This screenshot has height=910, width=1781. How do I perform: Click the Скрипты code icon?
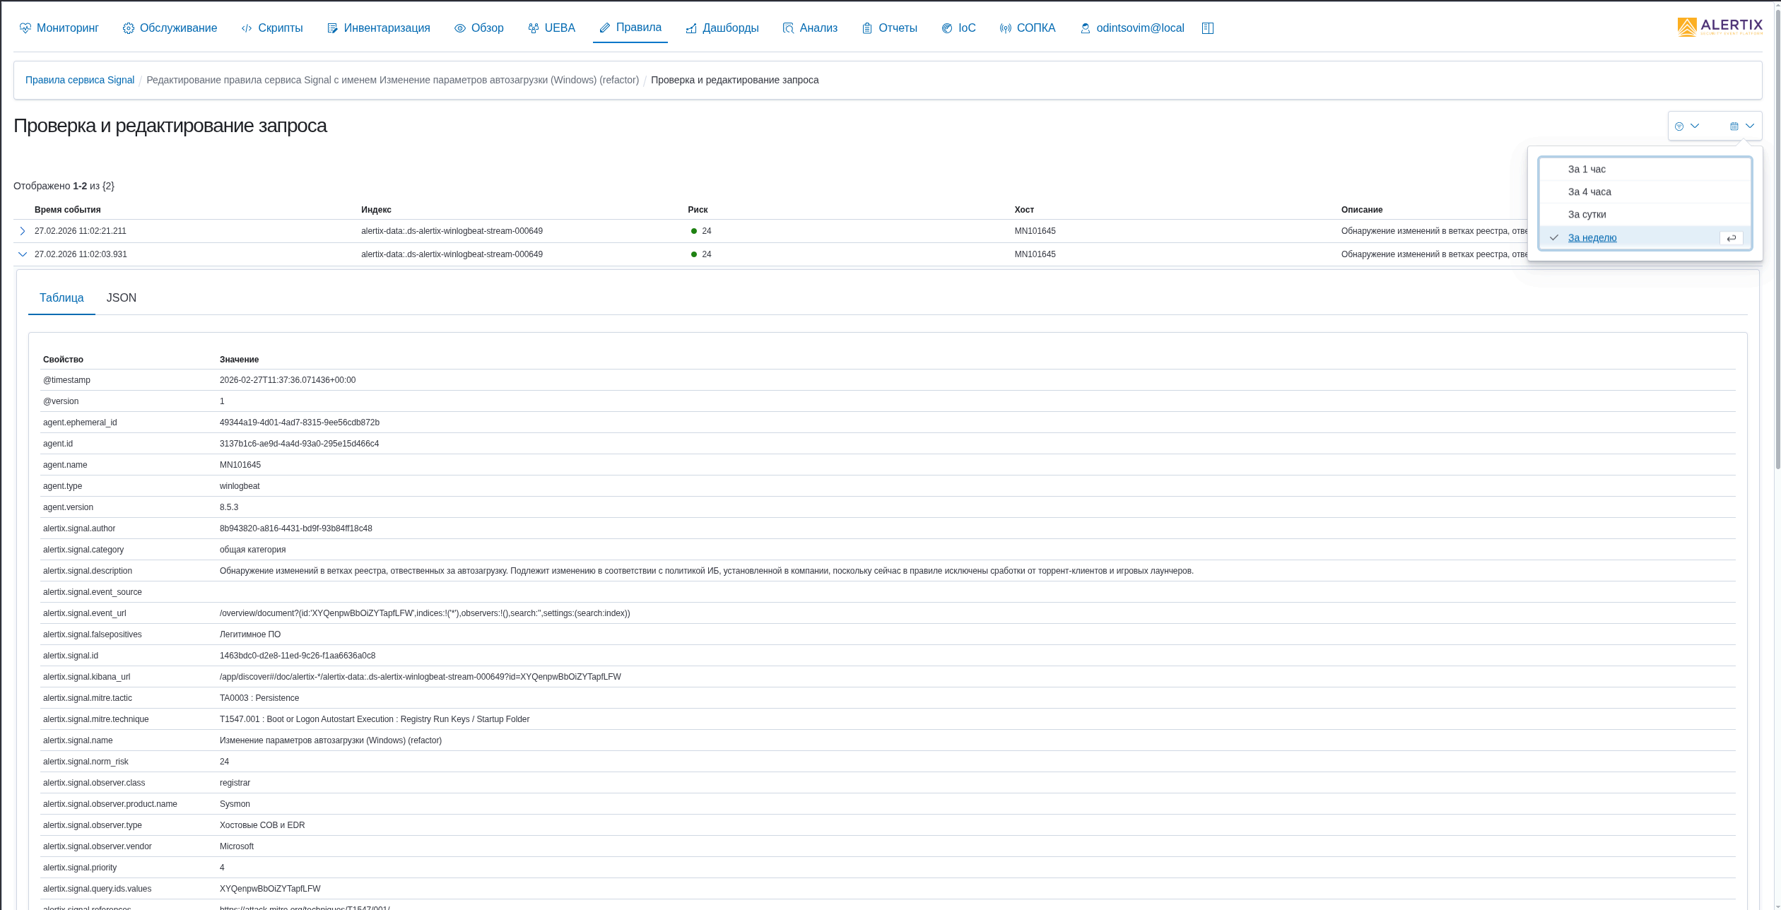click(247, 28)
